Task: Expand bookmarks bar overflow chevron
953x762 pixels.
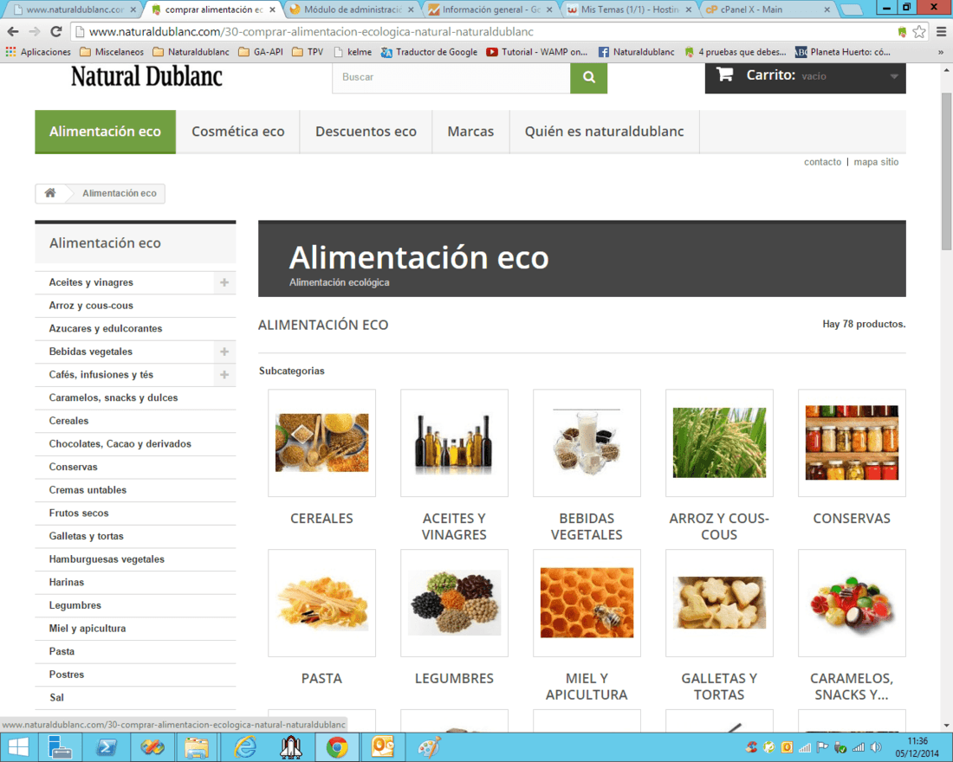Action: [x=940, y=52]
